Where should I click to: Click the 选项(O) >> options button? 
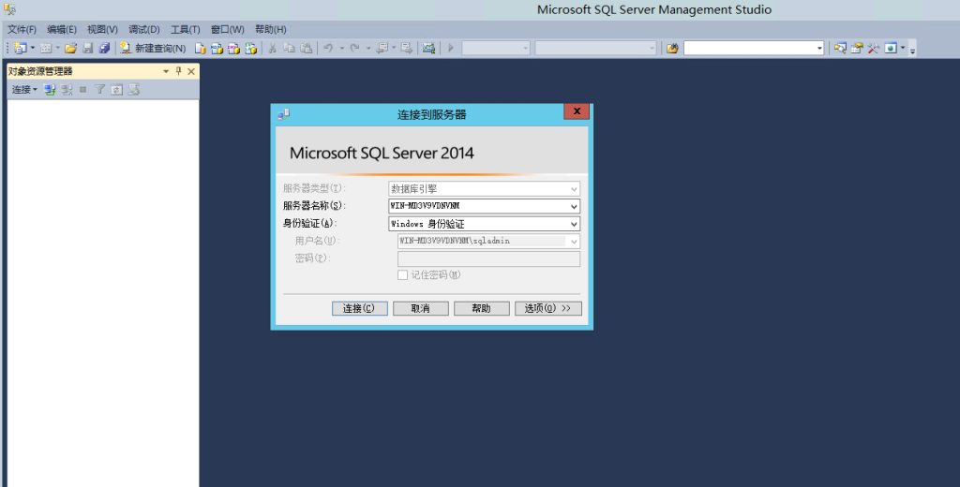(547, 308)
